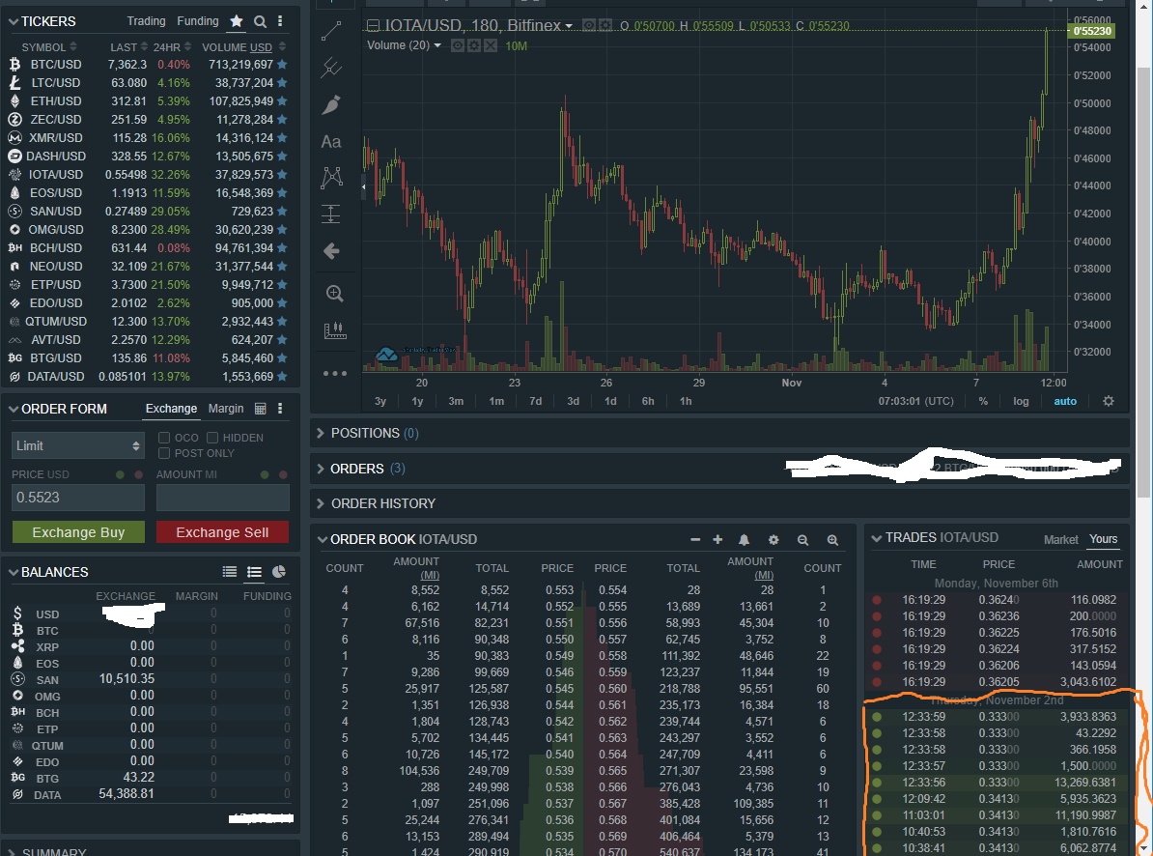Open the order form calculator
The width and height of the screenshot is (1153, 856).
tap(260, 408)
